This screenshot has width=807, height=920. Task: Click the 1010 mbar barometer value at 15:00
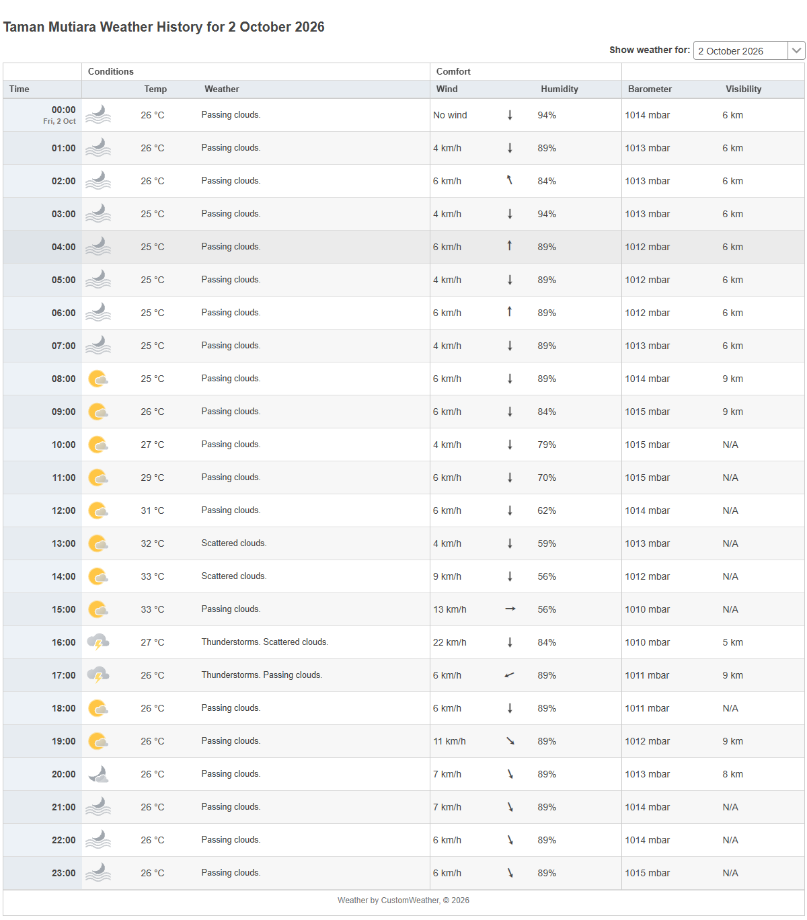pos(648,609)
